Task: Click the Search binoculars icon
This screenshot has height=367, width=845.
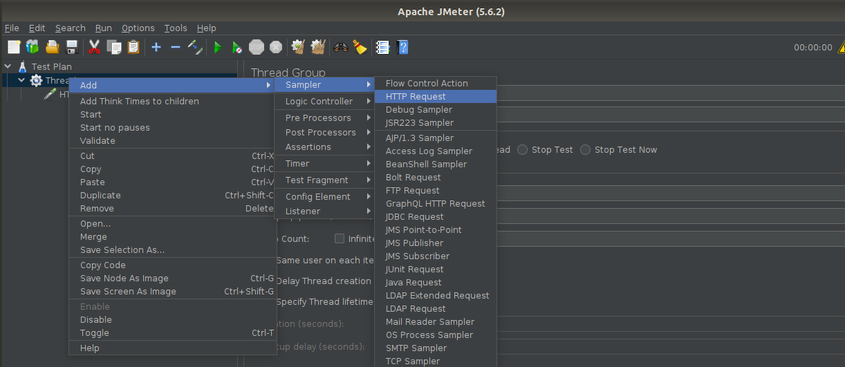Action: coord(340,47)
